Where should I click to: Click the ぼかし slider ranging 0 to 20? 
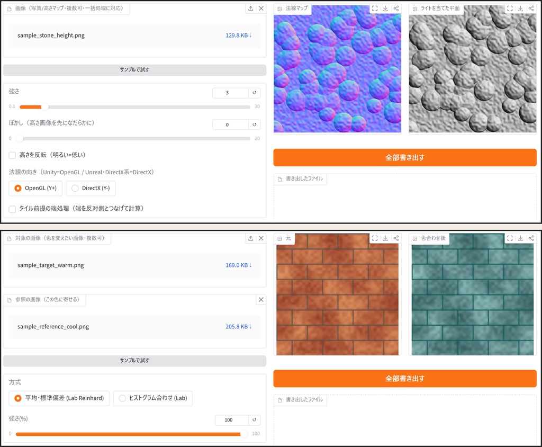pyautogui.click(x=135, y=139)
